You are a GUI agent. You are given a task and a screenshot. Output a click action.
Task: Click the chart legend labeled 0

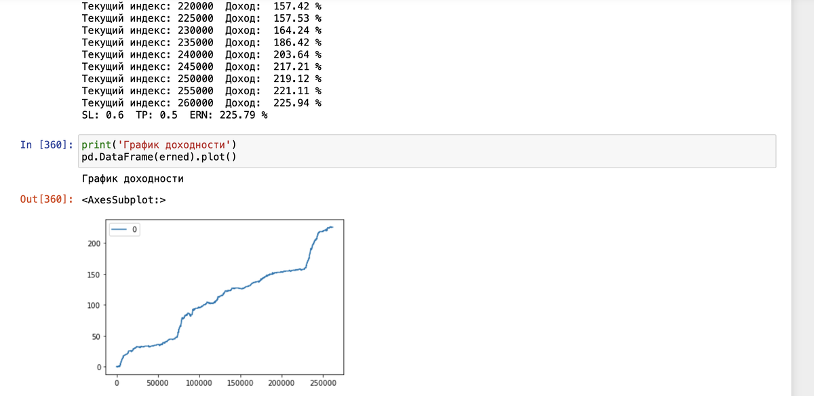pos(125,230)
